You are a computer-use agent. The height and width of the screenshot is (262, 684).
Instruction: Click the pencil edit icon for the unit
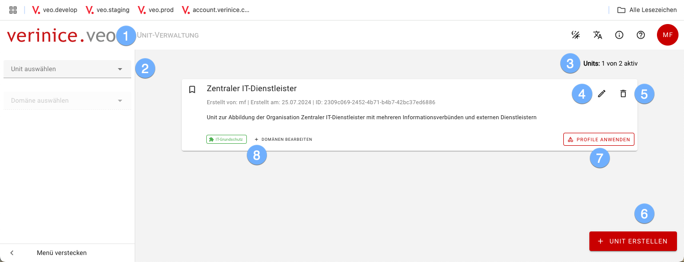[x=602, y=94]
